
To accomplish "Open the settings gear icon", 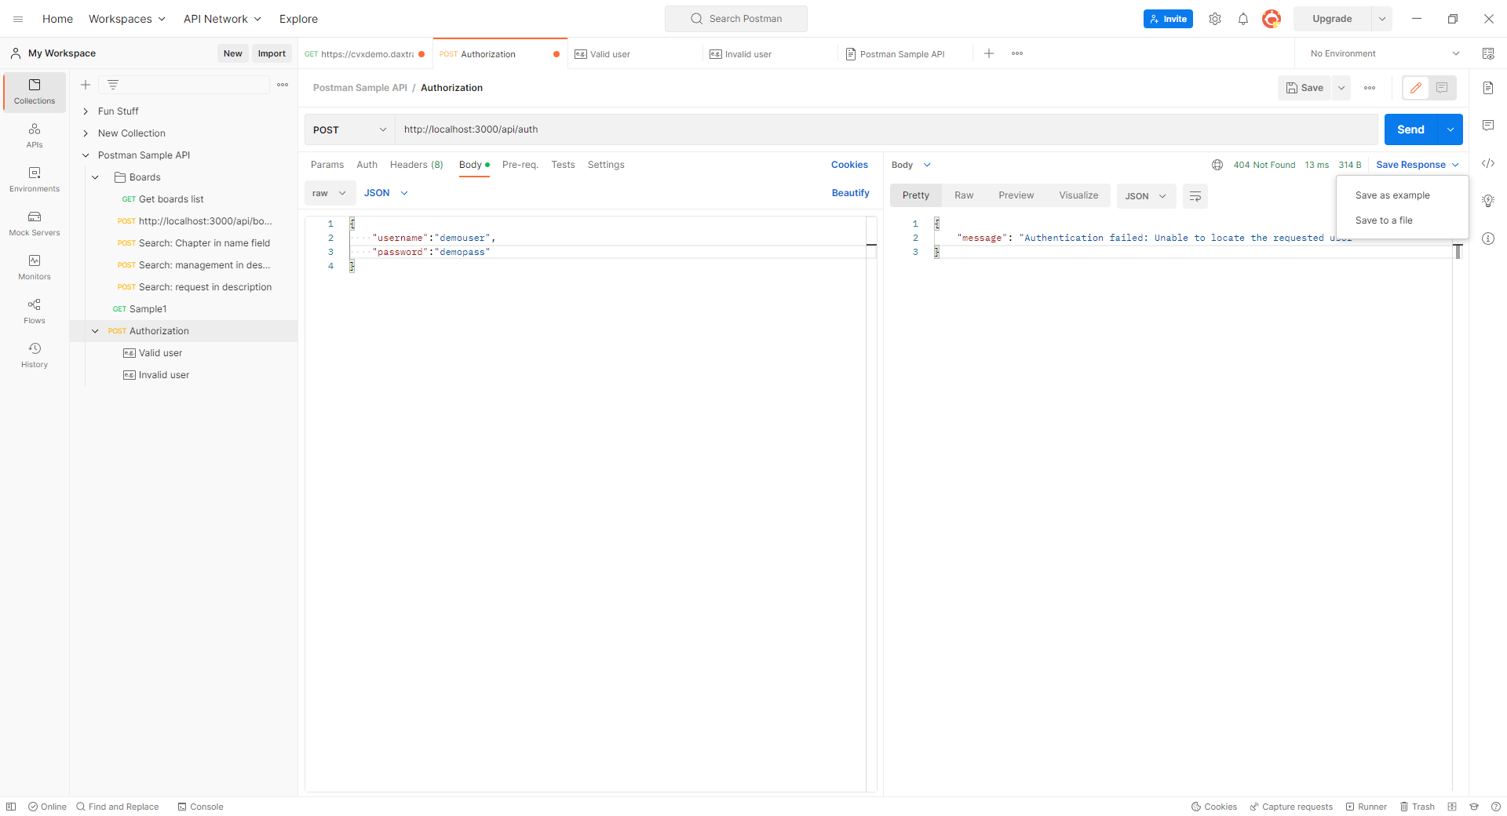I will [1215, 19].
